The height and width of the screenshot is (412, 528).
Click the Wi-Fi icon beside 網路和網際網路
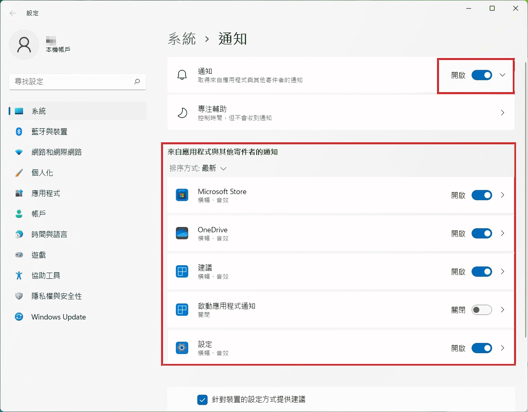pyautogui.click(x=19, y=152)
